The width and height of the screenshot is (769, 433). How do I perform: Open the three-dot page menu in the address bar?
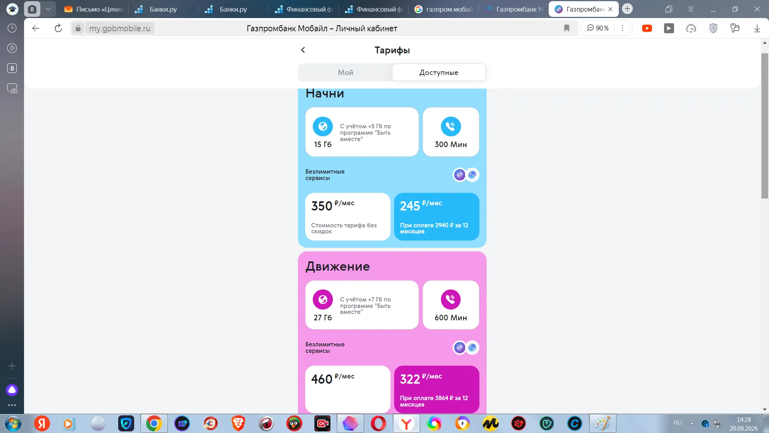[622, 28]
